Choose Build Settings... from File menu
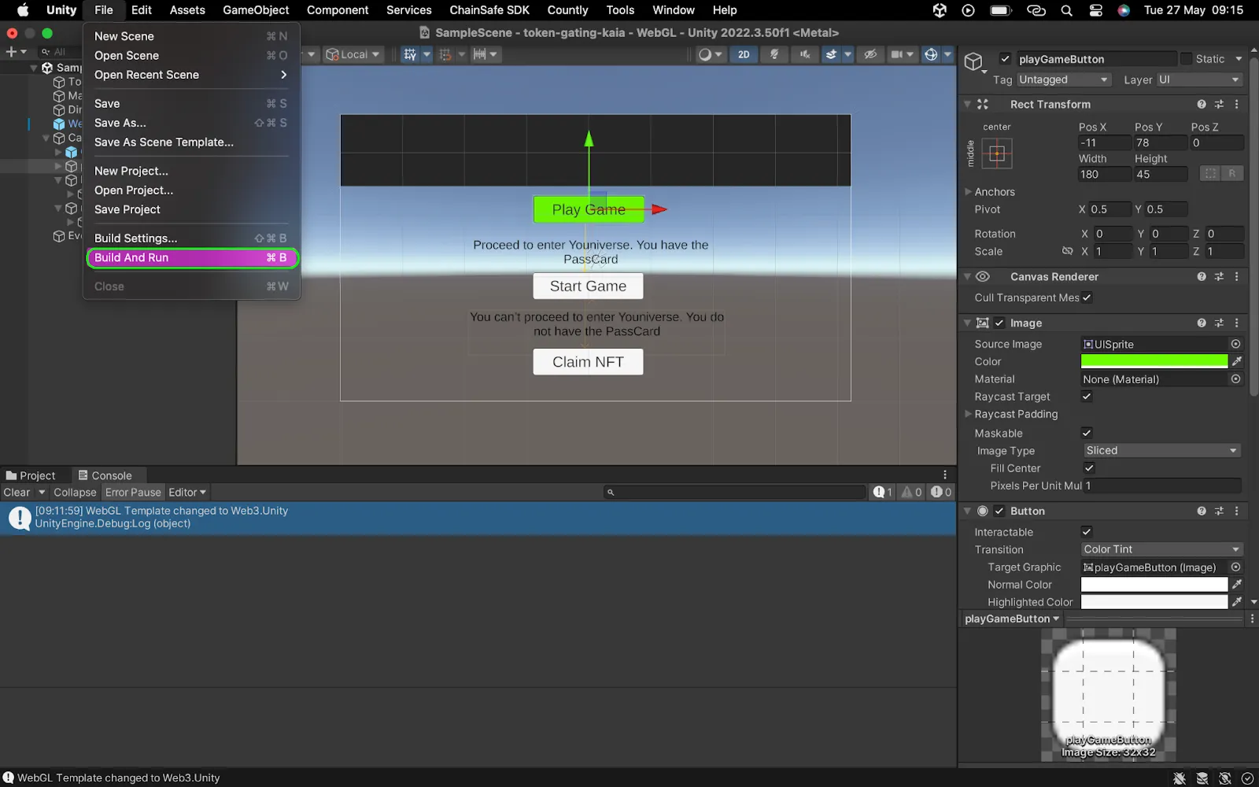Image resolution: width=1259 pixels, height=787 pixels. (x=135, y=238)
